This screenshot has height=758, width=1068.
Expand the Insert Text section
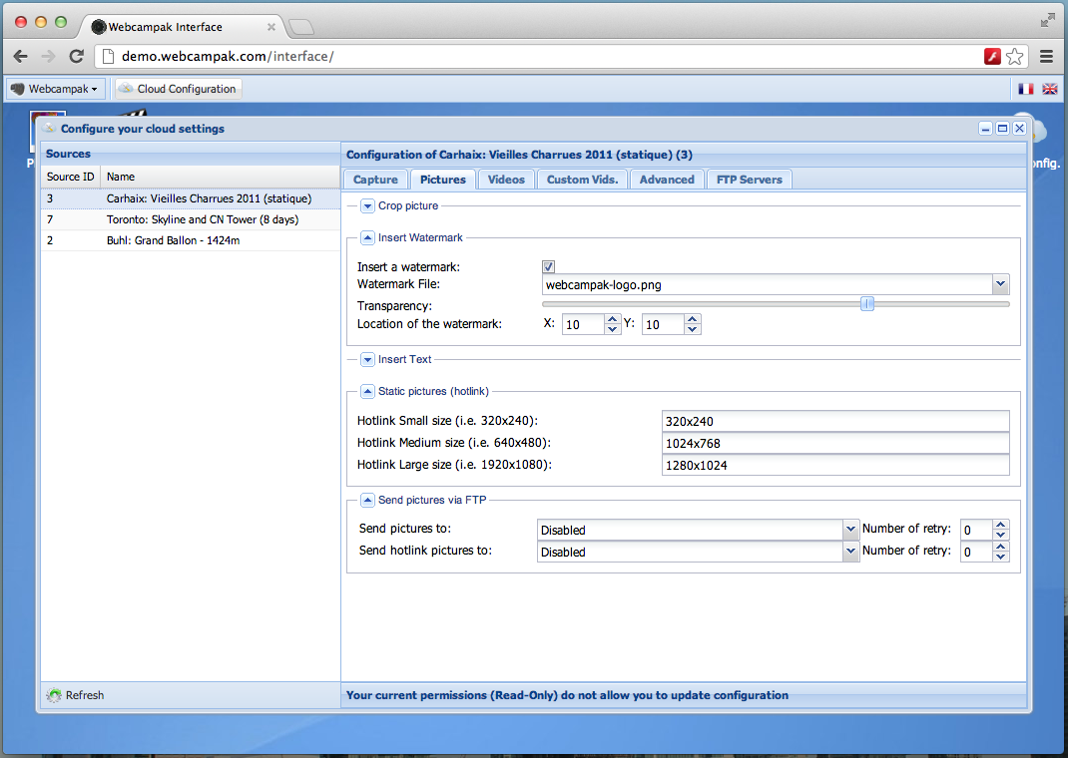click(x=367, y=359)
